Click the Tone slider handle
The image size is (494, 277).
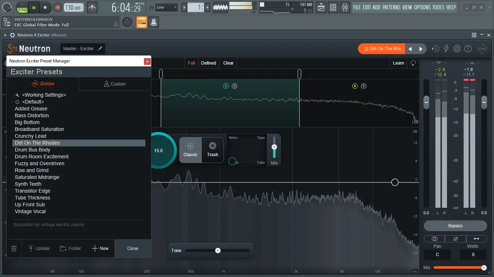click(218, 250)
